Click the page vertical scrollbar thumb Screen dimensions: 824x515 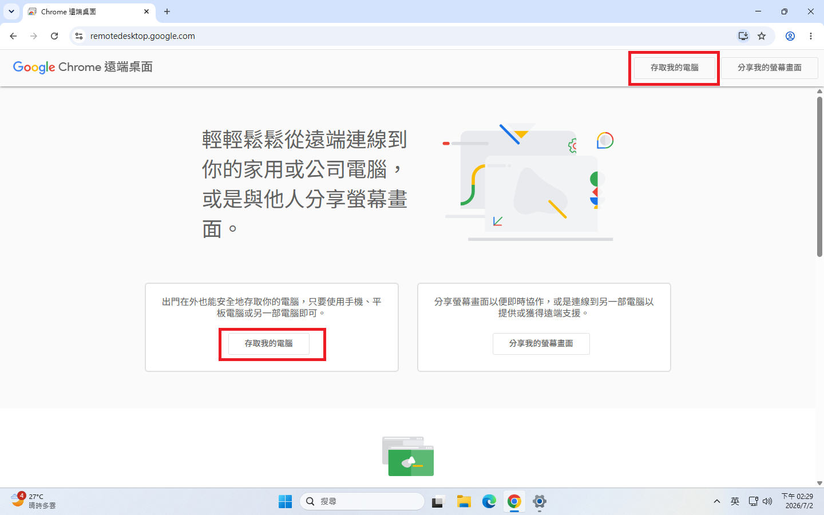[x=819, y=176]
